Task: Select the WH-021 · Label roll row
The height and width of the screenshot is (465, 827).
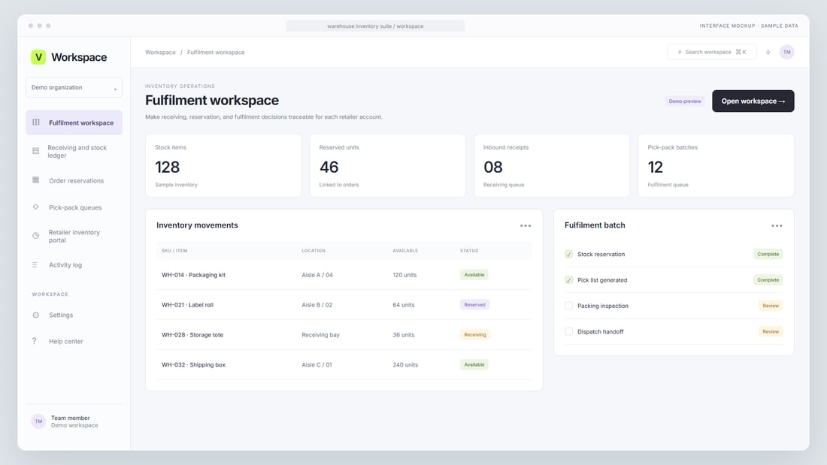Action: pos(344,305)
